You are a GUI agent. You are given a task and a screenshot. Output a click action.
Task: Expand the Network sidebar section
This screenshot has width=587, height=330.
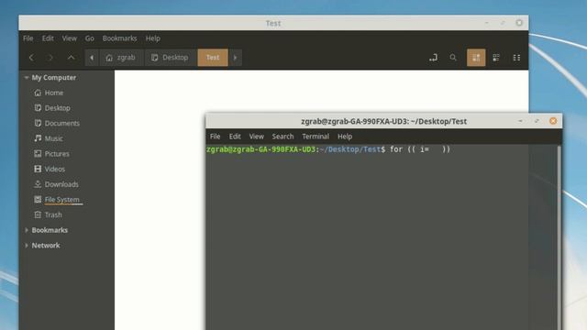coord(27,246)
